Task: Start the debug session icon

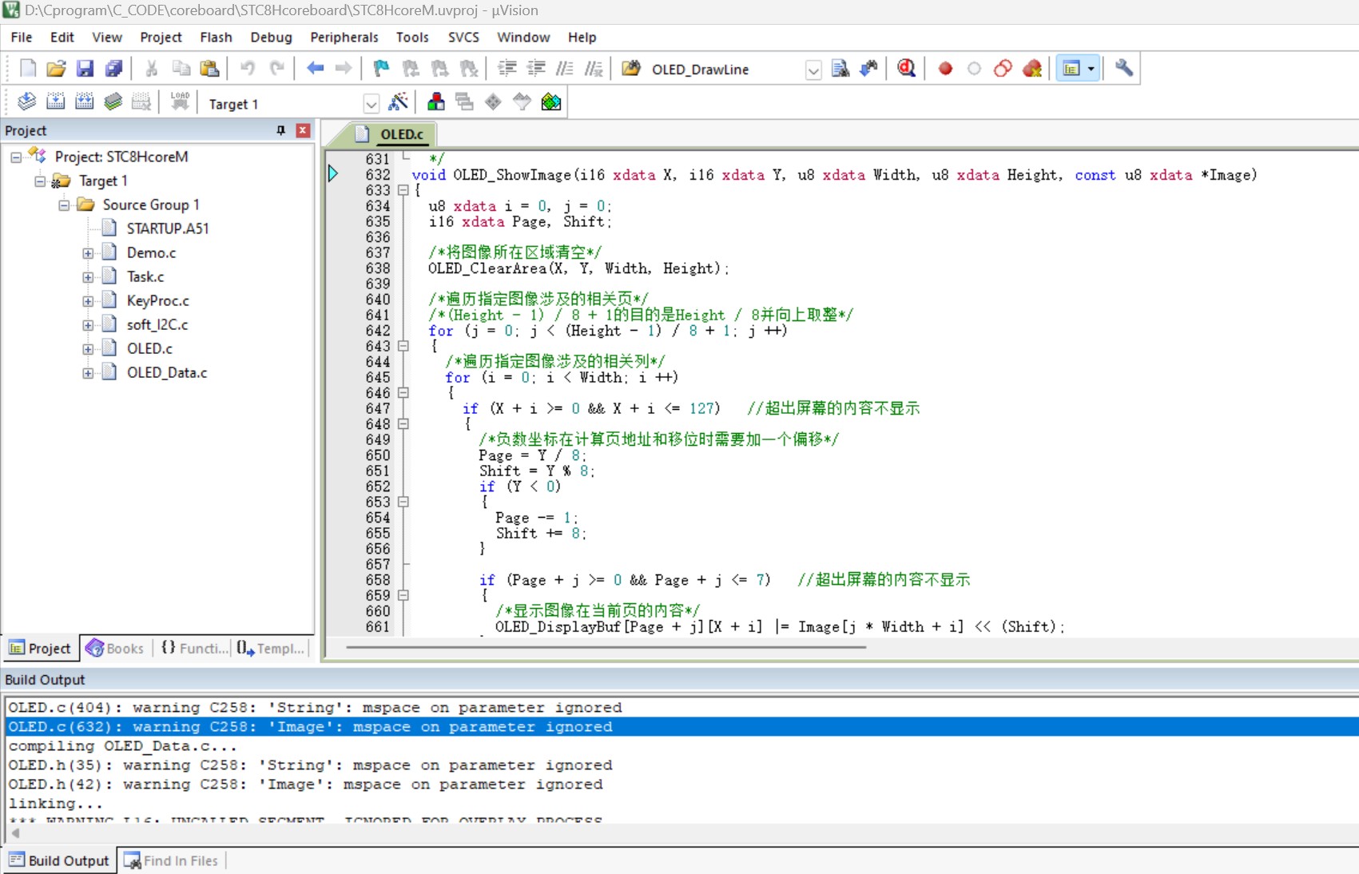Action: point(906,69)
